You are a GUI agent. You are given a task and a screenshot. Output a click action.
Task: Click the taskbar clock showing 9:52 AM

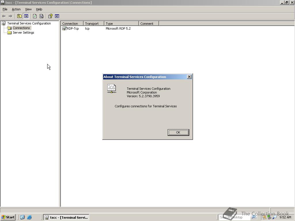pos(285,217)
